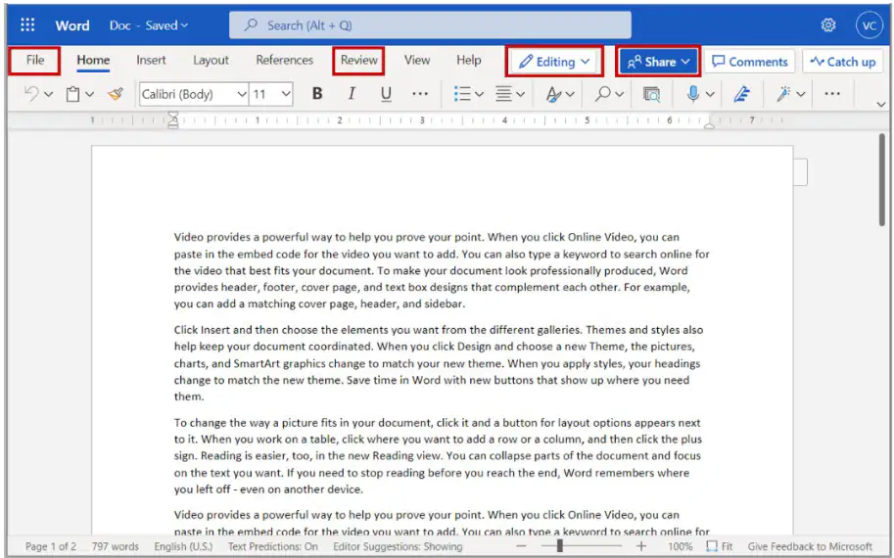This screenshot has height=558, width=894.
Task: Switch to the Review tab
Action: coord(358,60)
